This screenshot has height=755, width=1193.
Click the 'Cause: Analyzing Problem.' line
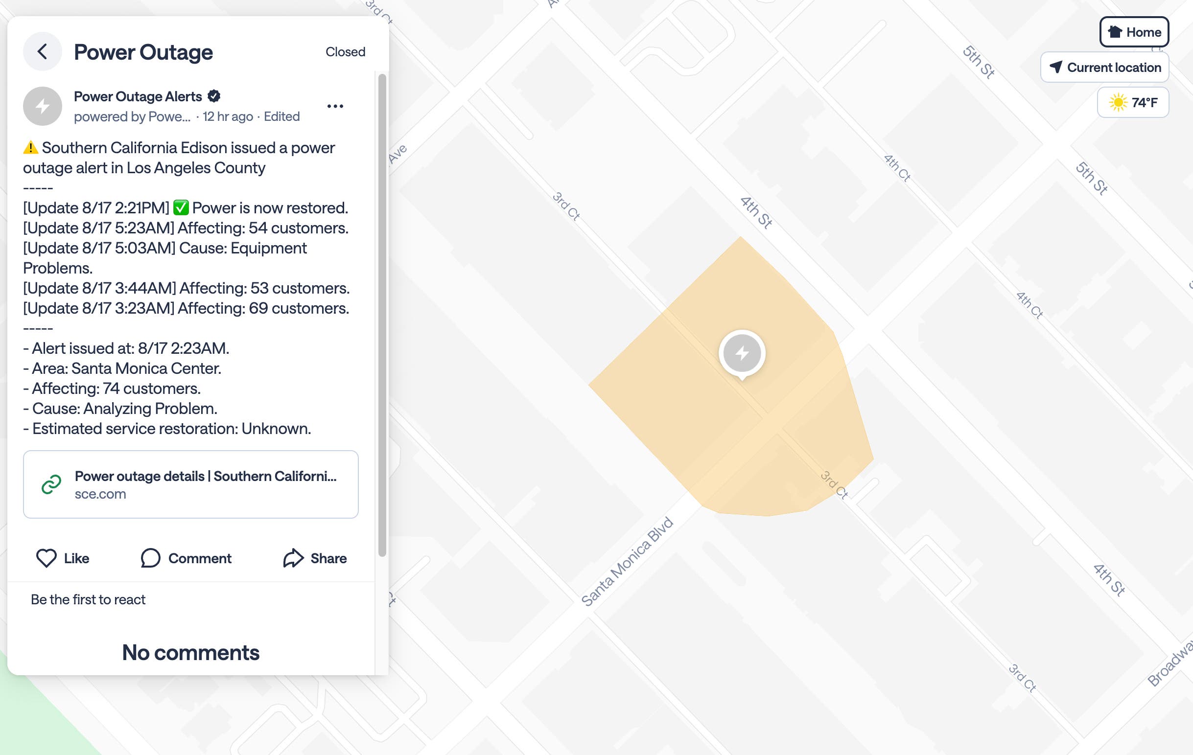[x=120, y=409]
